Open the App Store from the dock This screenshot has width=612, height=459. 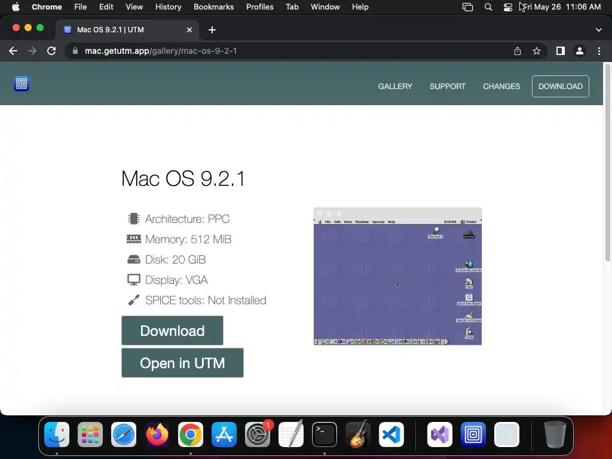tap(224, 434)
